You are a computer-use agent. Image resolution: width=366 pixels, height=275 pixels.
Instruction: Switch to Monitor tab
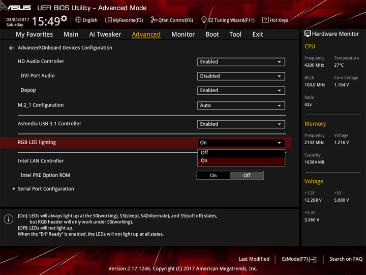pyautogui.click(x=183, y=35)
